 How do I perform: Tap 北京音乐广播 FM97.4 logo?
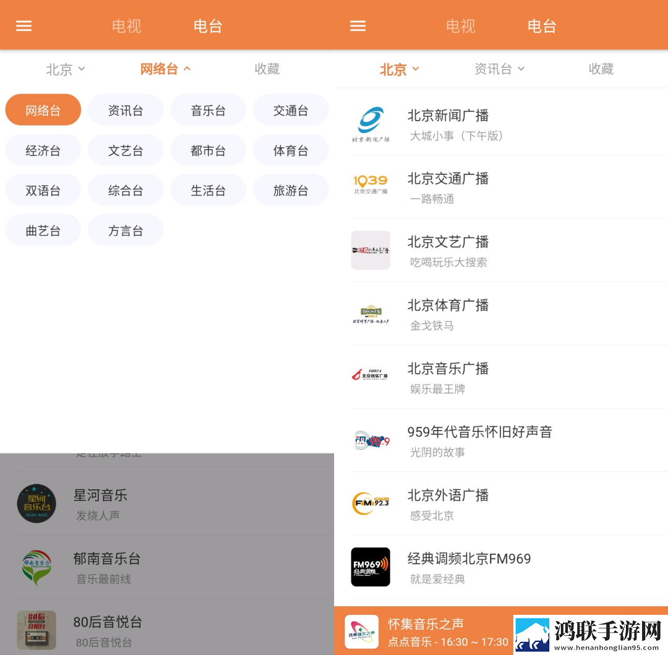[370, 375]
